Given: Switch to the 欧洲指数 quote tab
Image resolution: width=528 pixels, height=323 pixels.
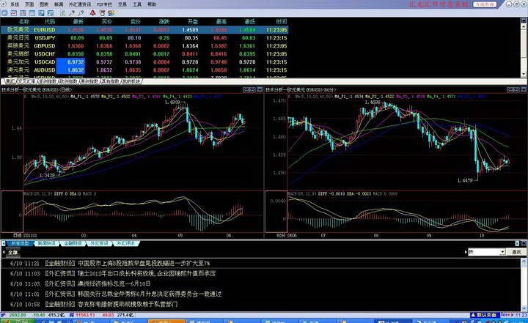Looking at the screenshot, I should coord(69,81).
